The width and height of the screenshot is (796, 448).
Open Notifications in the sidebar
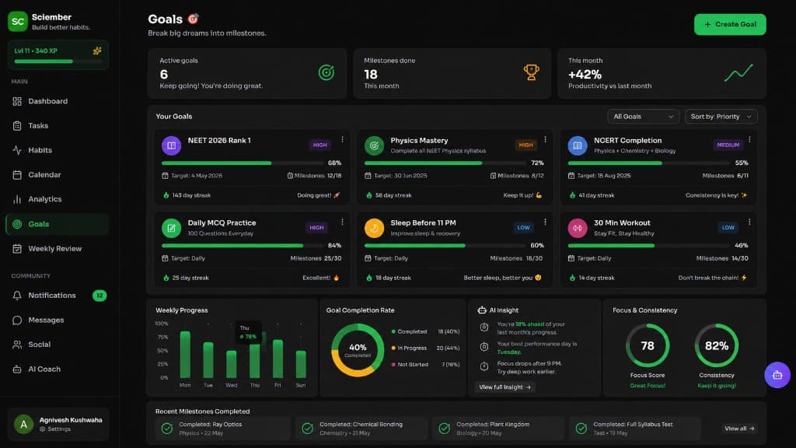click(x=58, y=295)
